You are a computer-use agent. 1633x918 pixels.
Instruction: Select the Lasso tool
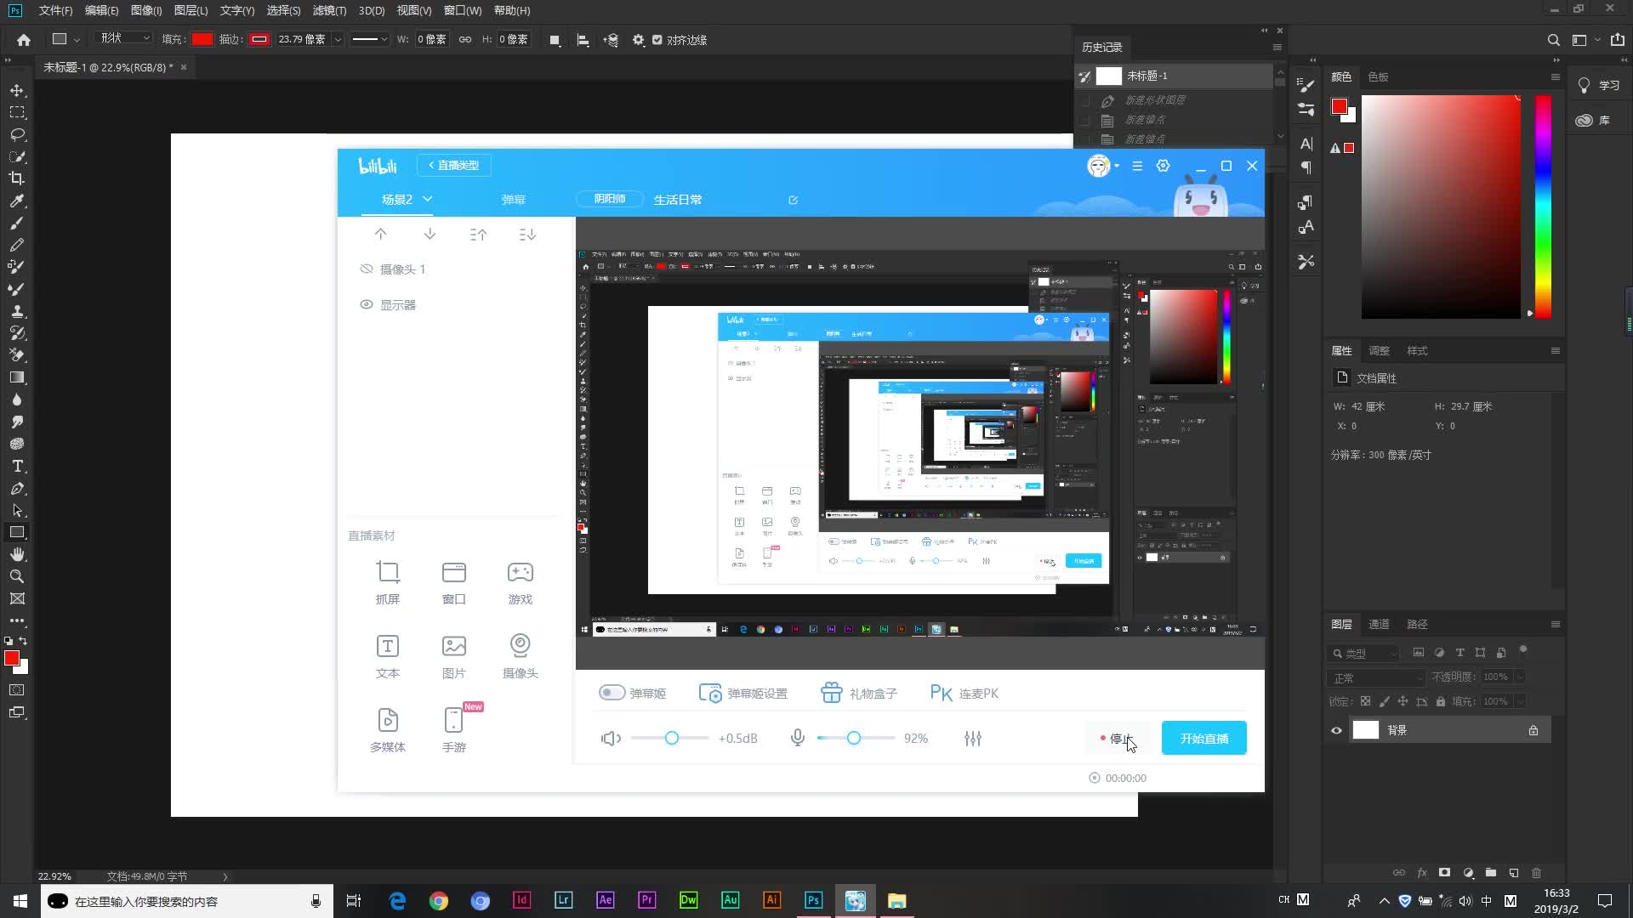pyautogui.click(x=16, y=134)
